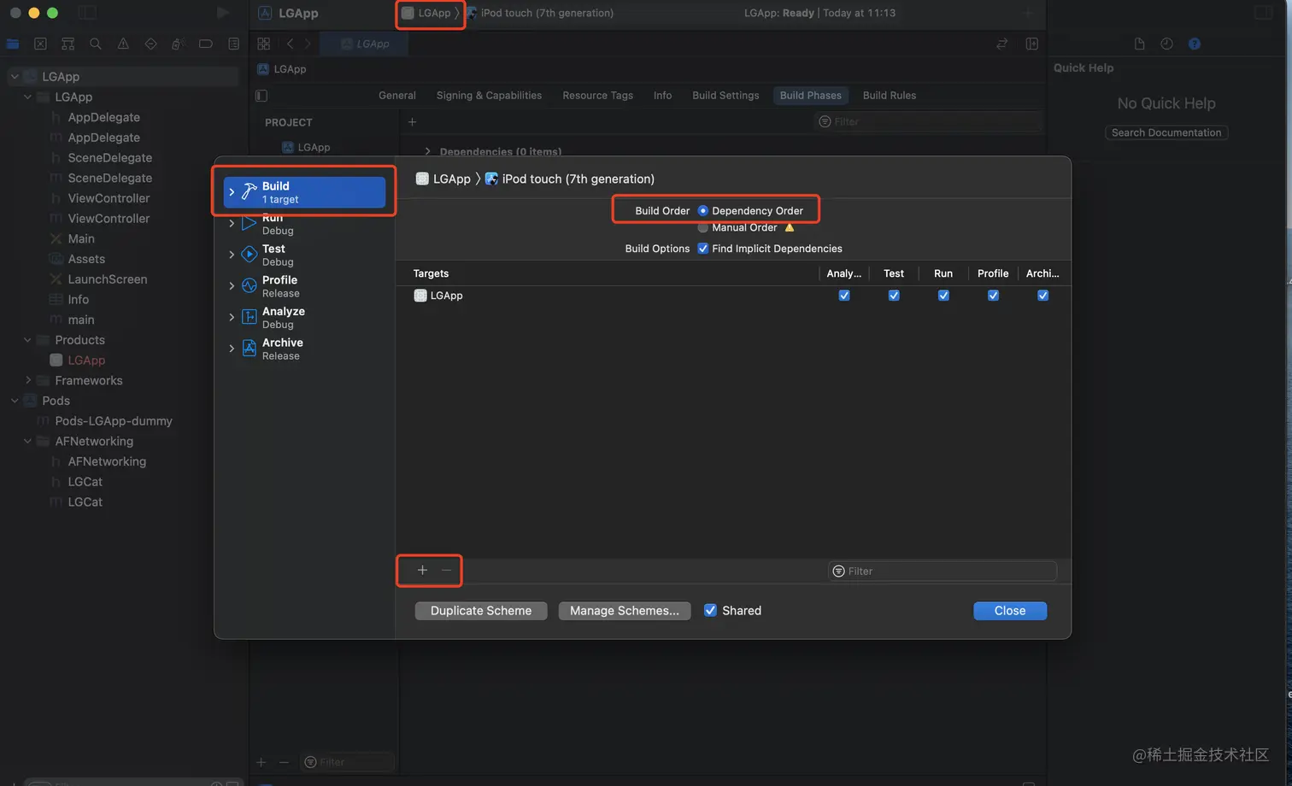Select the Manual Order radio button

point(703,228)
